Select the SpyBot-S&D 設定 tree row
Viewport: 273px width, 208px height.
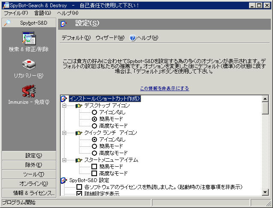(x=89, y=180)
